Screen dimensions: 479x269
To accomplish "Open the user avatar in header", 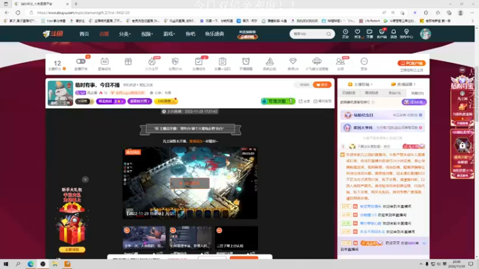I will pos(425,34).
